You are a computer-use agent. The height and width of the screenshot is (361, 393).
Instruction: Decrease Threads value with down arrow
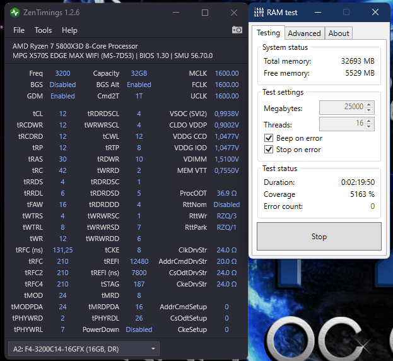click(368, 126)
